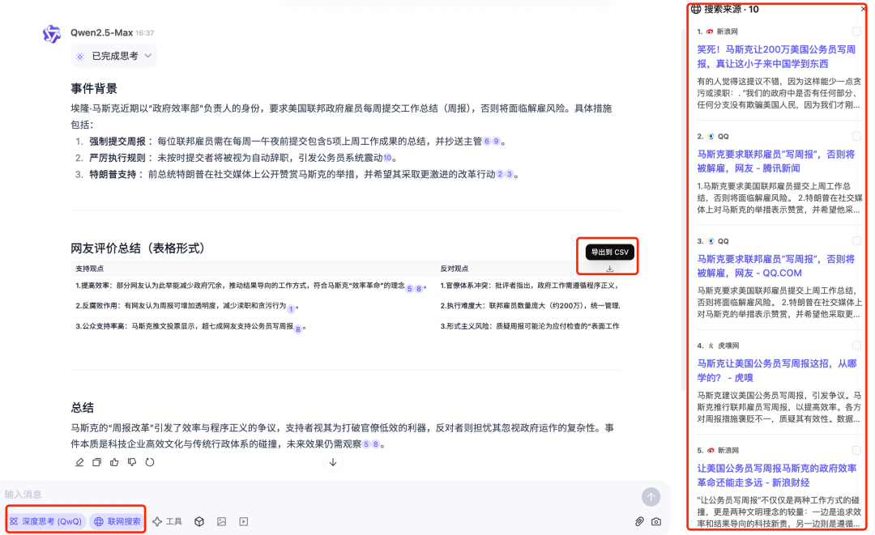875x535 pixels.
Task: Check the box for source 5 新浪网
Action: tap(856, 450)
